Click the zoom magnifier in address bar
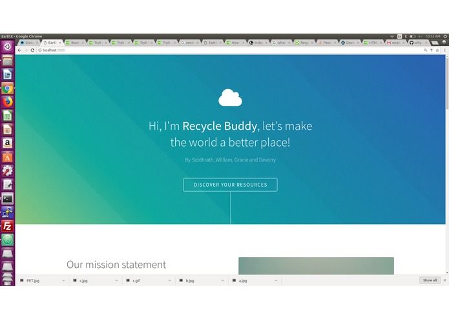449x319 pixels. [425, 50]
